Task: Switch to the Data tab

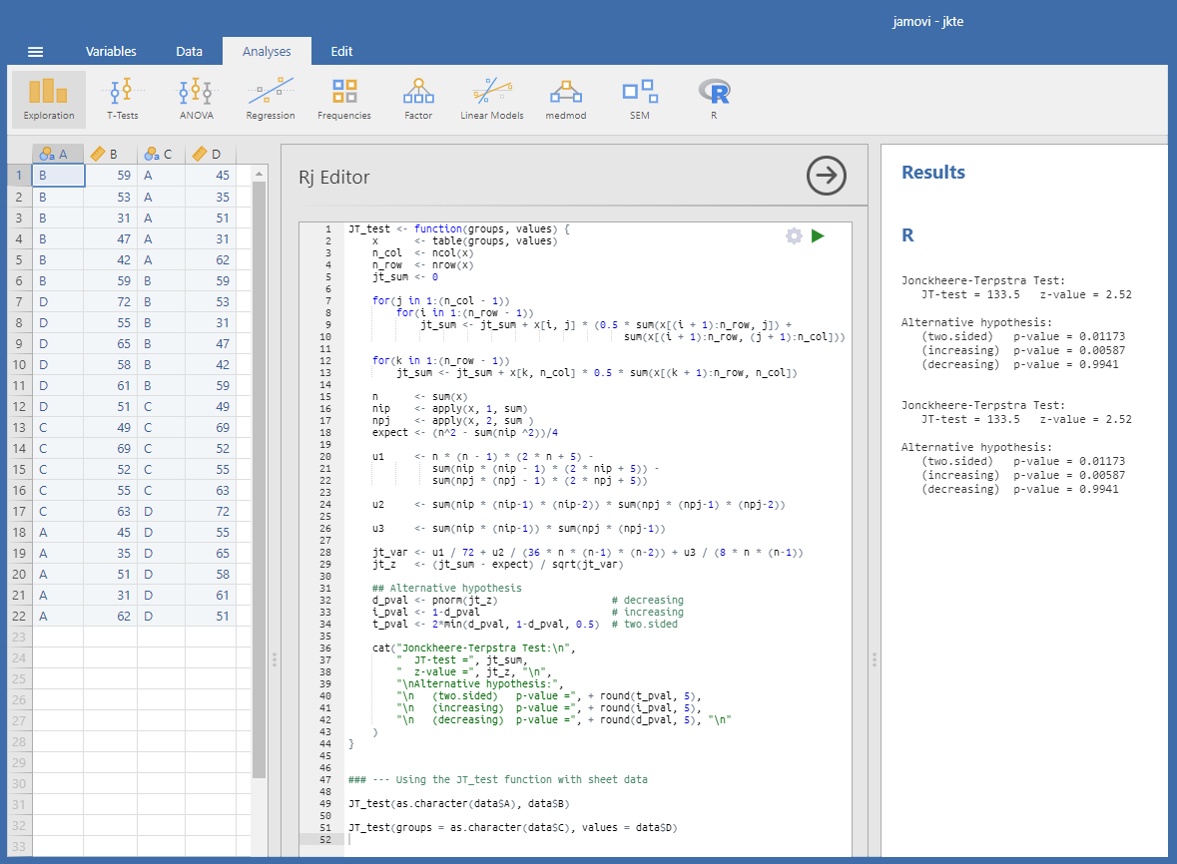Action: click(x=189, y=52)
